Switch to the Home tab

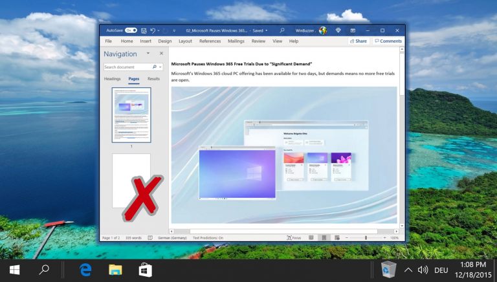coord(127,41)
